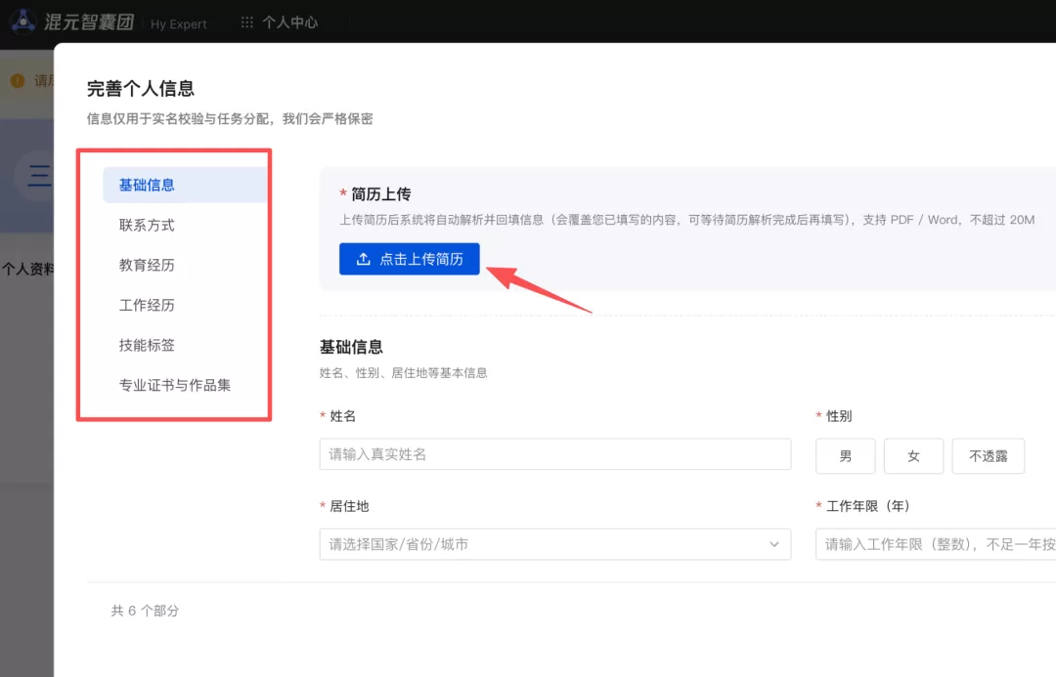The image size is (1056, 677).
Task: Click the 简历上传 section heading
Action: click(x=380, y=194)
